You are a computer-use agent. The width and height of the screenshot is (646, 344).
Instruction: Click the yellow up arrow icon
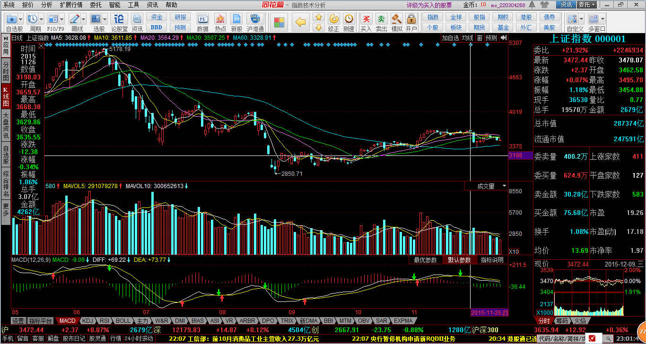click(x=319, y=17)
